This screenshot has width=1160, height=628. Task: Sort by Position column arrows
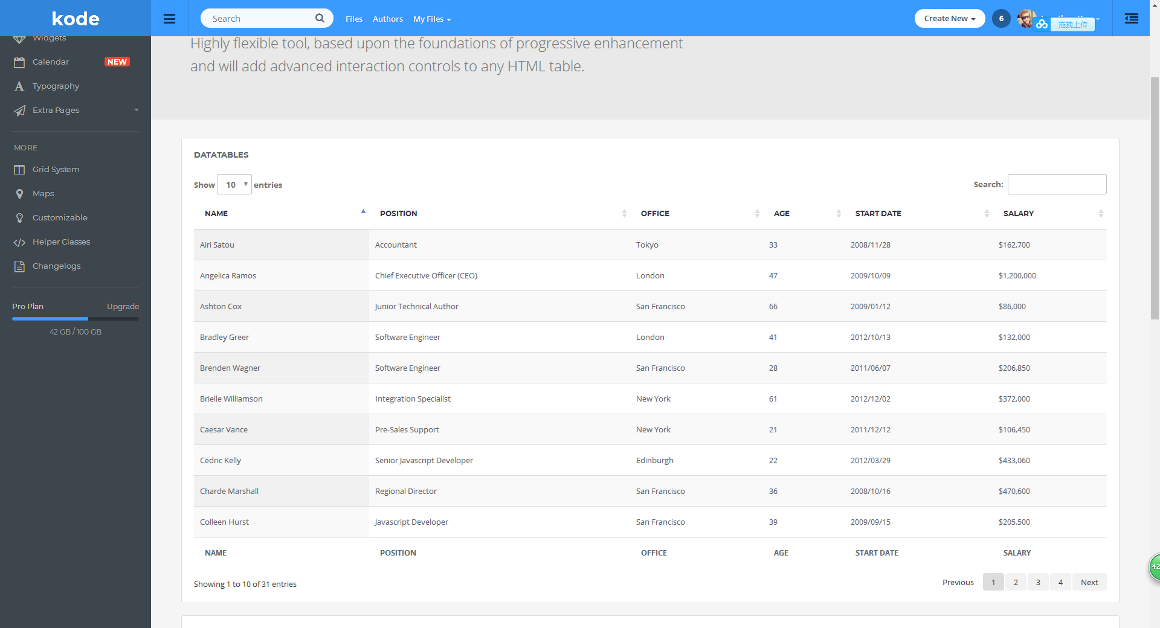[x=624, y=214]
